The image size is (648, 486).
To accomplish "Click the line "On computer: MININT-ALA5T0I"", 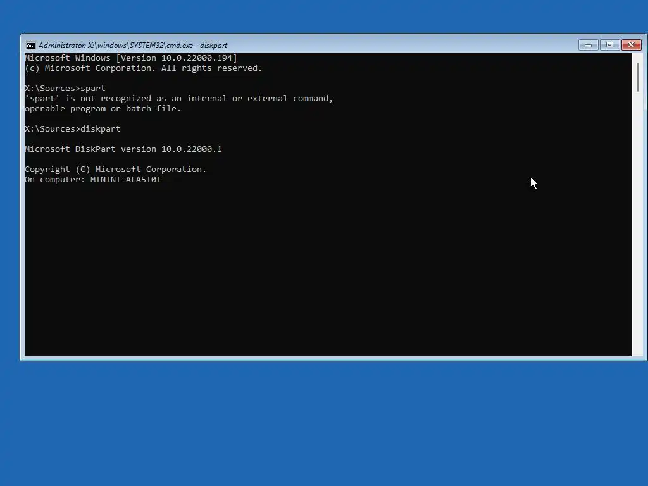I will [93, 180].
